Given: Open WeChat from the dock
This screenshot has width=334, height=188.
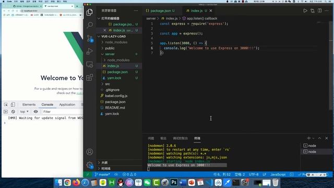Looking at the screenshot, I should [147, 182].
